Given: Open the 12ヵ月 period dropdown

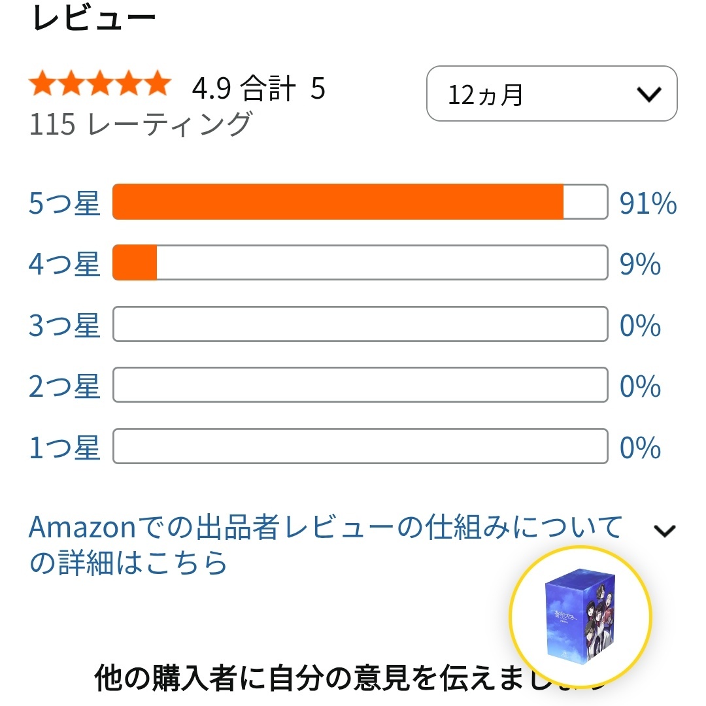Looking at the screenshot, I should tap(552, 93).
